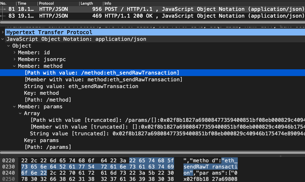The image size is (305, 182).
Task: Collapse the Object node in the JSON tree
Action: (x=8, y=46)
